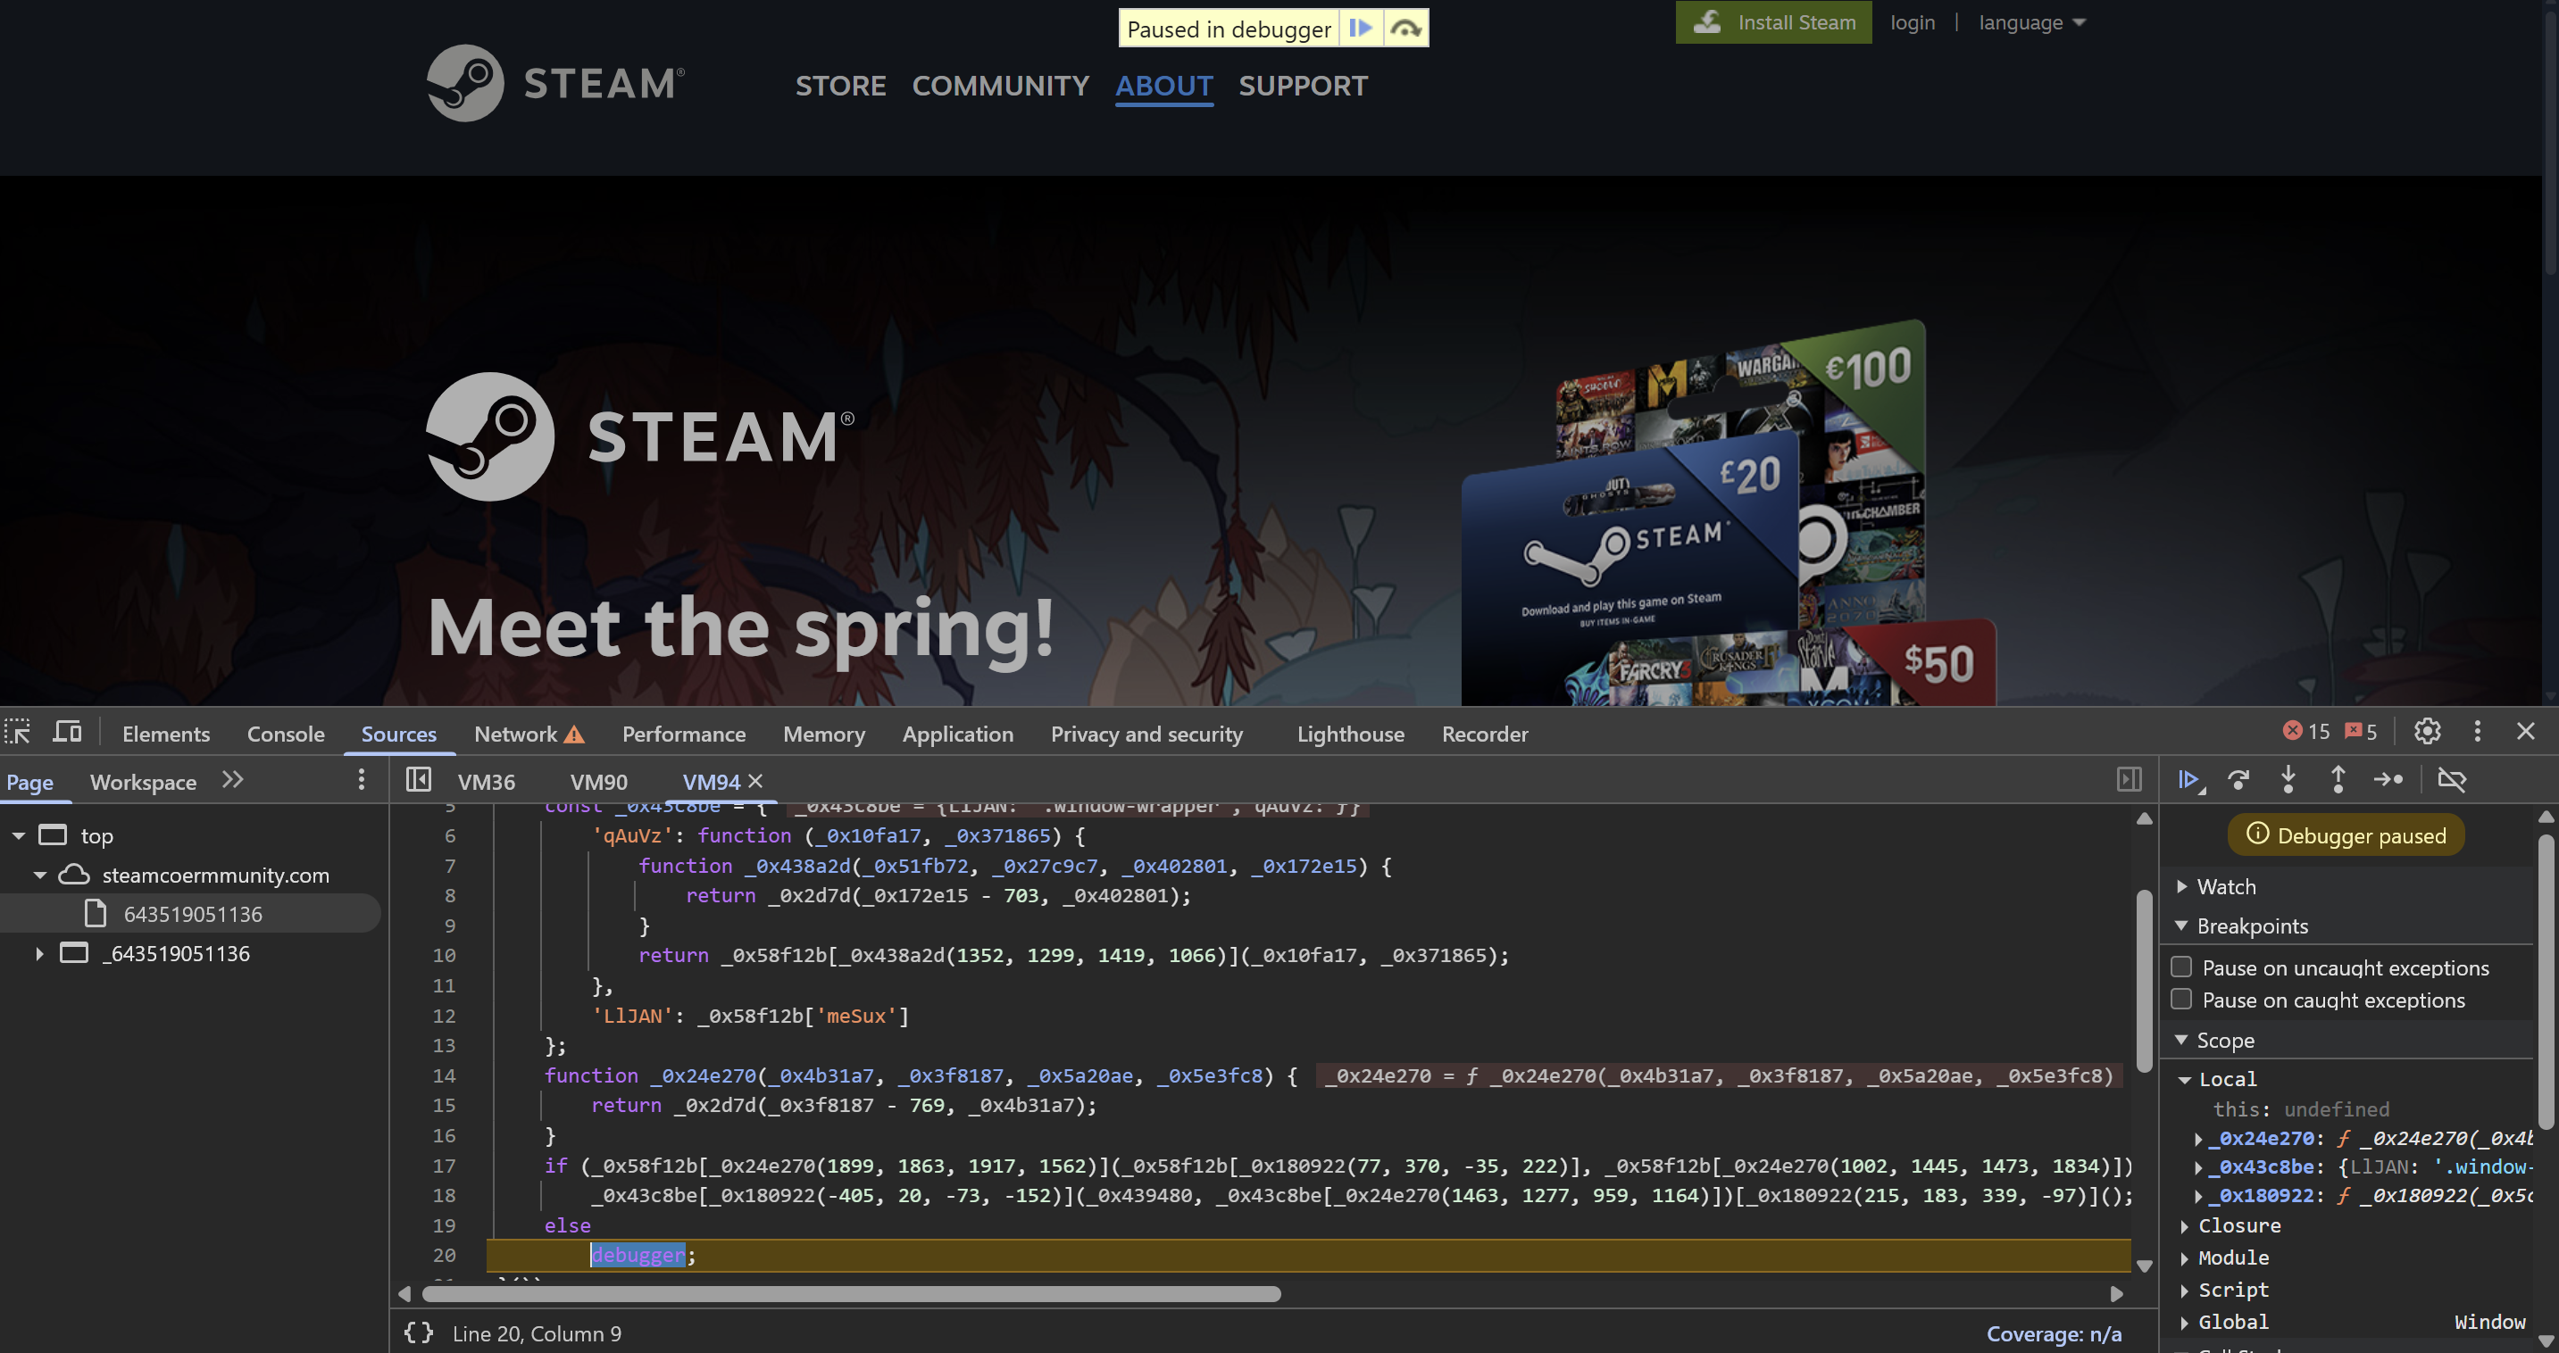The height and width of the screenshot is (1353, 2559).
Task: Open the Application tab
Action: (x=958, y=734)
